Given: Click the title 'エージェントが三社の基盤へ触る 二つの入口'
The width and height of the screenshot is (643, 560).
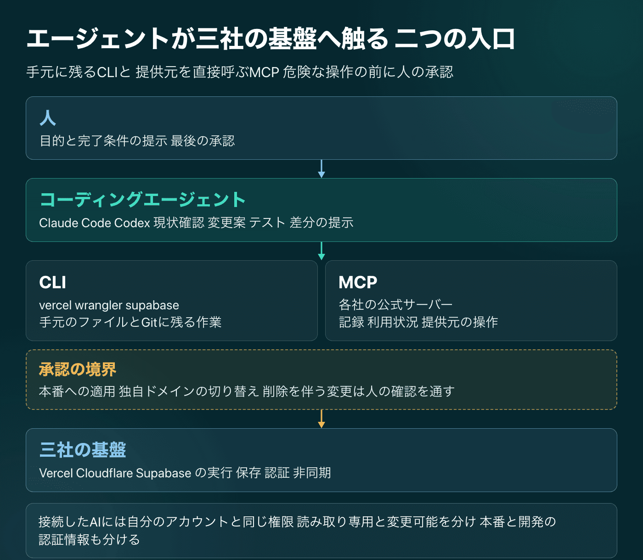Looking at the screenshot, I should pos(271,39).
